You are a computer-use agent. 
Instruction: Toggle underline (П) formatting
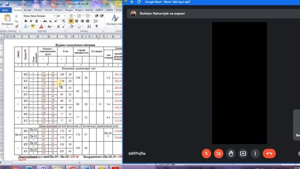(x=37, y=21)
